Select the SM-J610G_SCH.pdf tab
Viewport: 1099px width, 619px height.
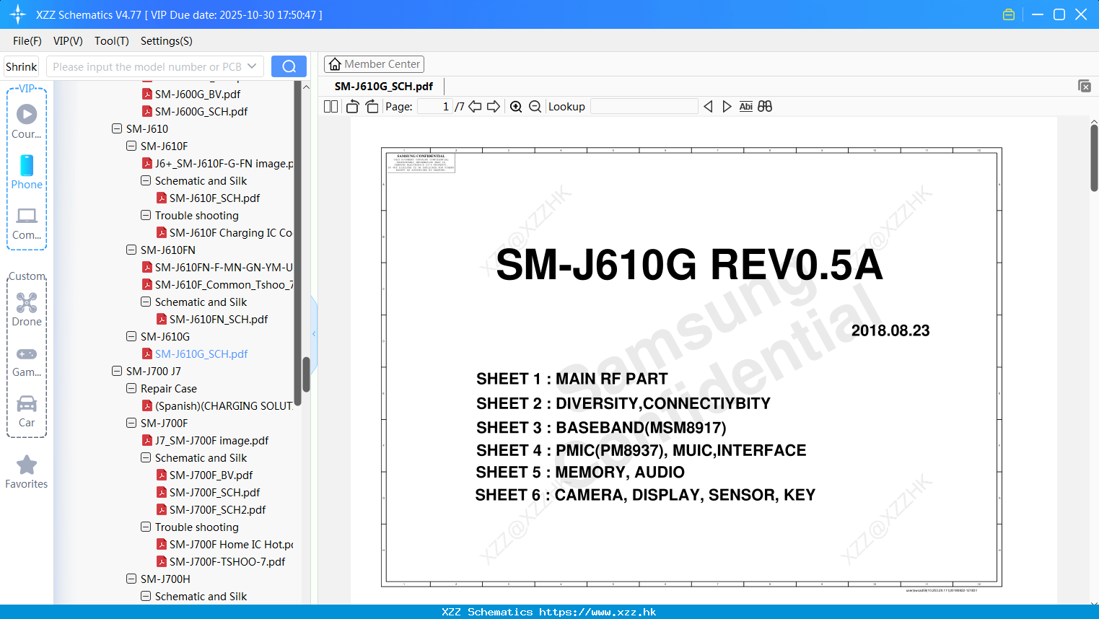pos(384,86)
